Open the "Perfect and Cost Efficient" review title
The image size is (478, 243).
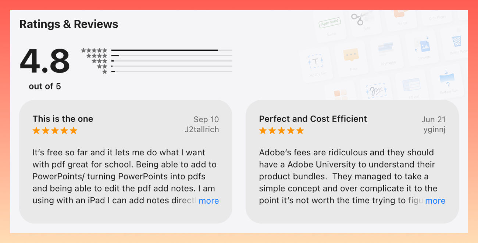click(313, 119)
